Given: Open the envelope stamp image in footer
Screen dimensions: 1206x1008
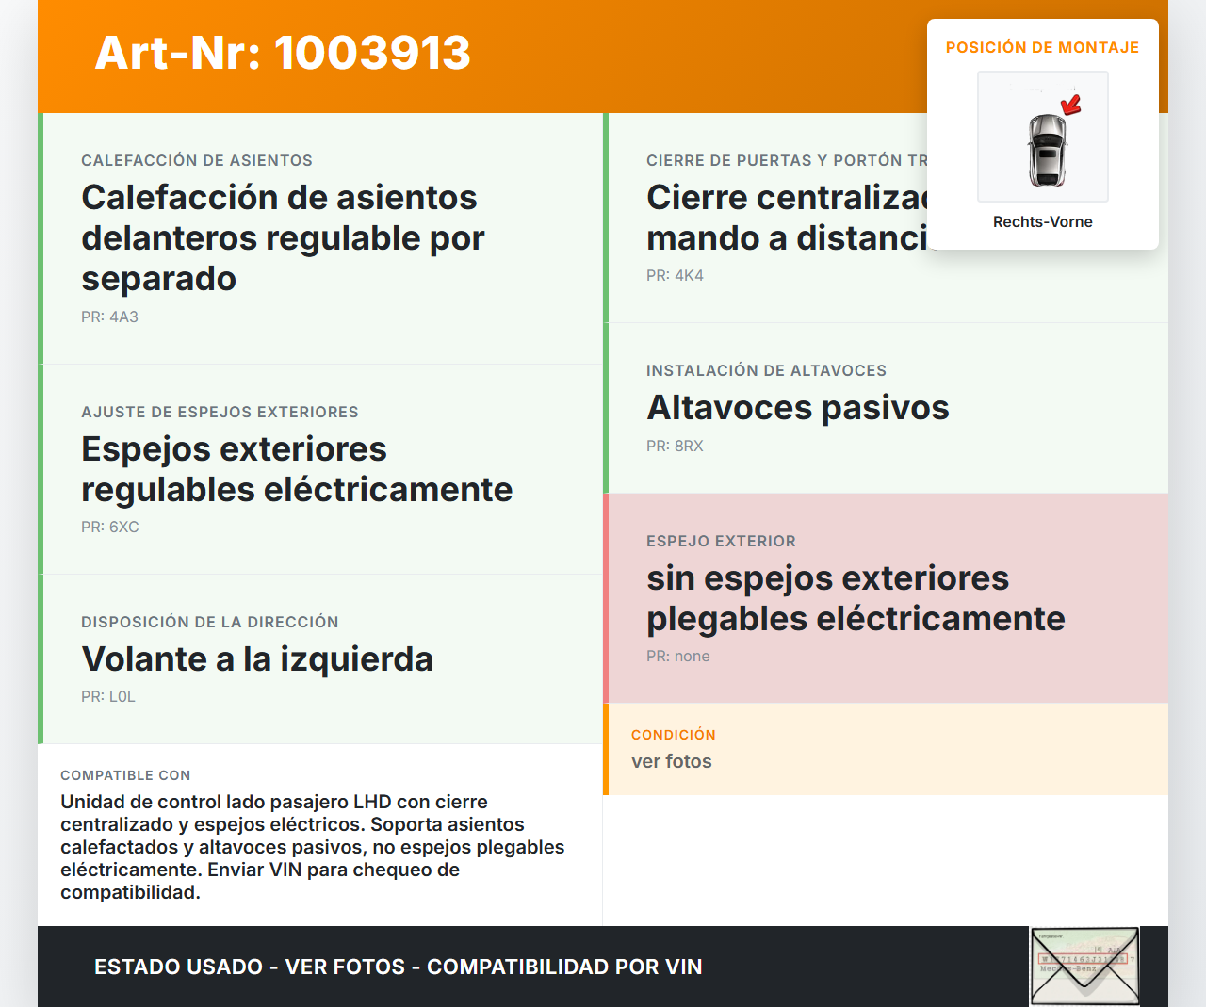Looking at the screenshot, I should 1084,967.
